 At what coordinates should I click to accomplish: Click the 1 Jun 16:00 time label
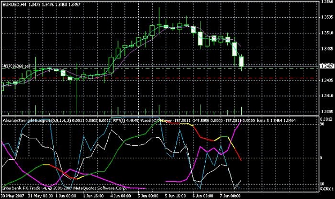(x=93, y=196)
